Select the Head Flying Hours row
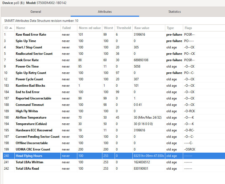 tap(29, 156)
